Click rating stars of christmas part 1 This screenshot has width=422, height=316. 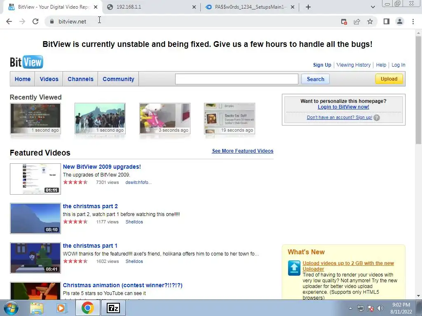click(75, 261)
